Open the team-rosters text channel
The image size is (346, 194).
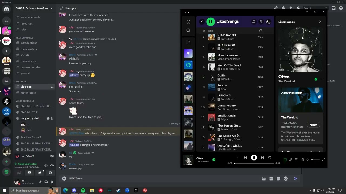(29, 49)
